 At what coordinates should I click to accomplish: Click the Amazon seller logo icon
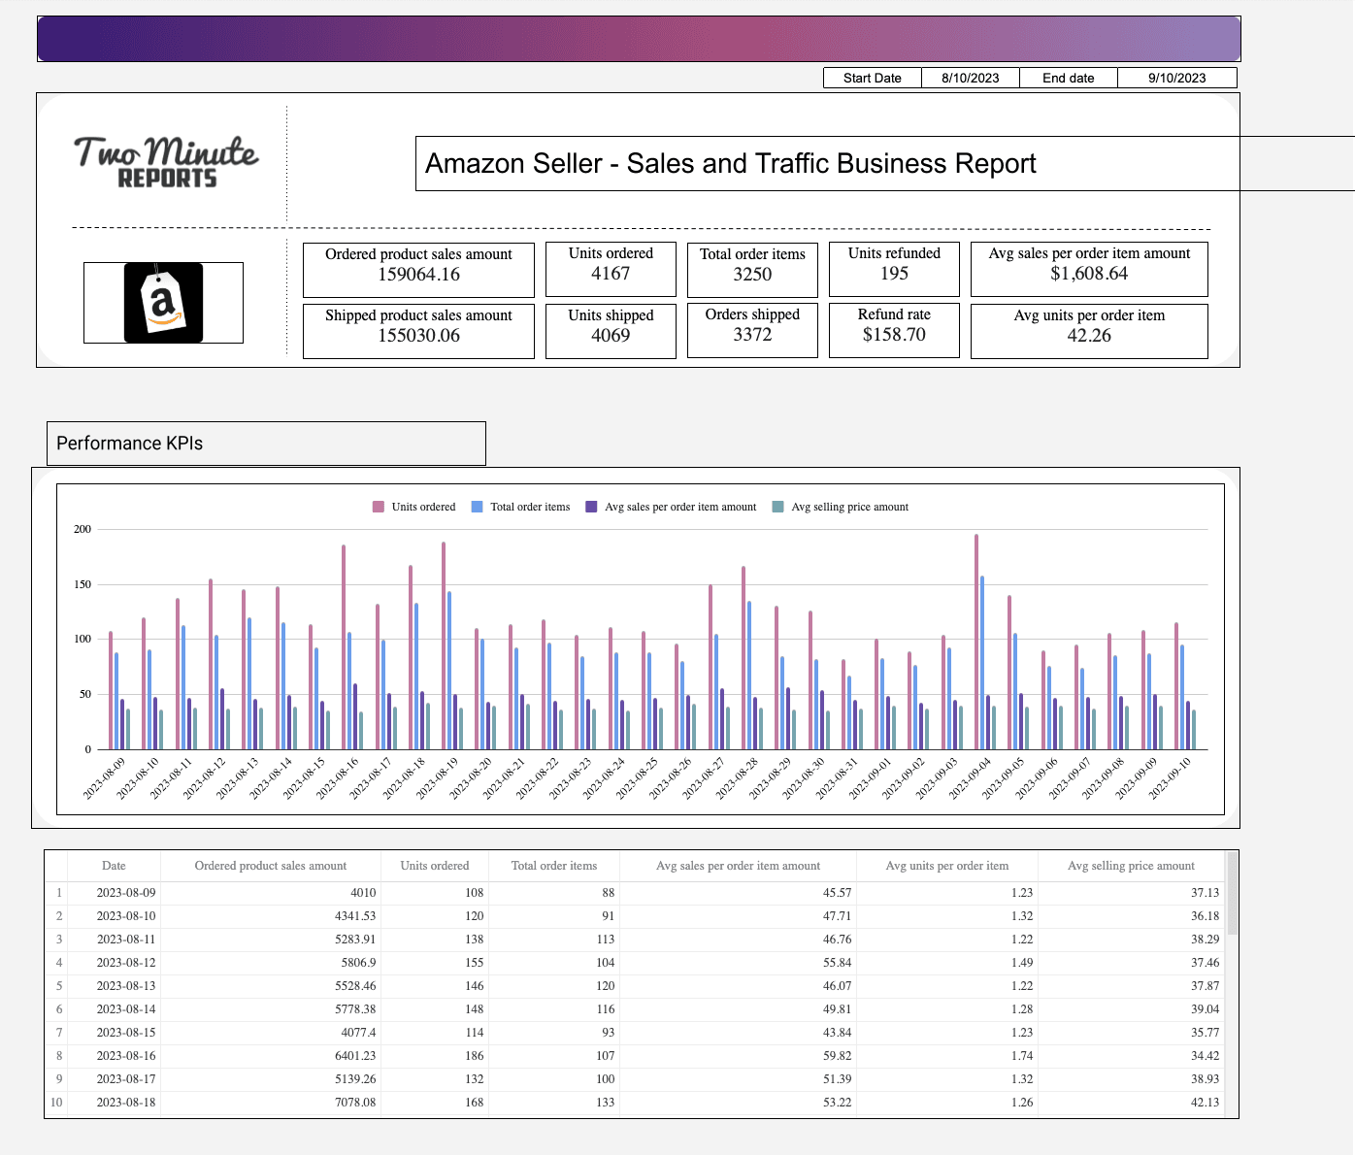162,302
